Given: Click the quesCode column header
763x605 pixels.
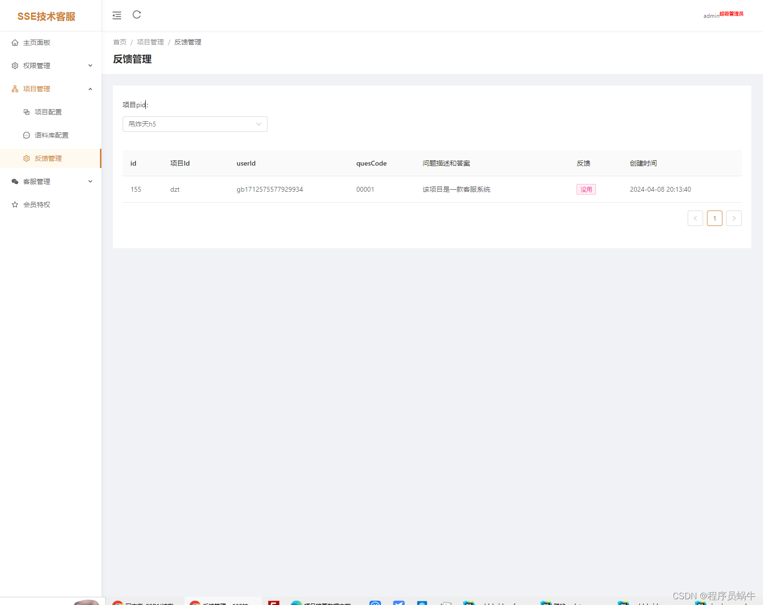Looking at the screenshot, I should pos(371,163).
